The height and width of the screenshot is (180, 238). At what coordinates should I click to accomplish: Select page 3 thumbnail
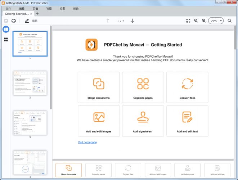30,123
